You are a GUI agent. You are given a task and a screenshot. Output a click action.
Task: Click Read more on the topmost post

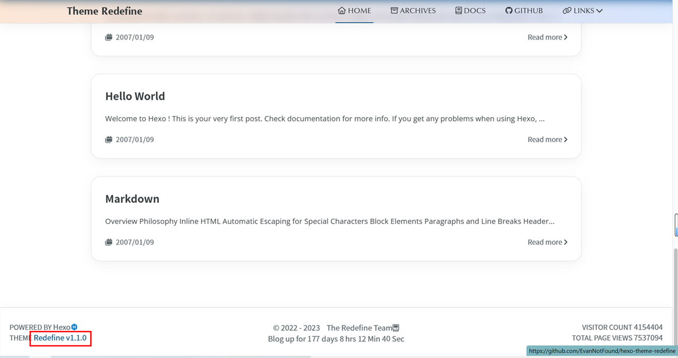coord(547,38)
